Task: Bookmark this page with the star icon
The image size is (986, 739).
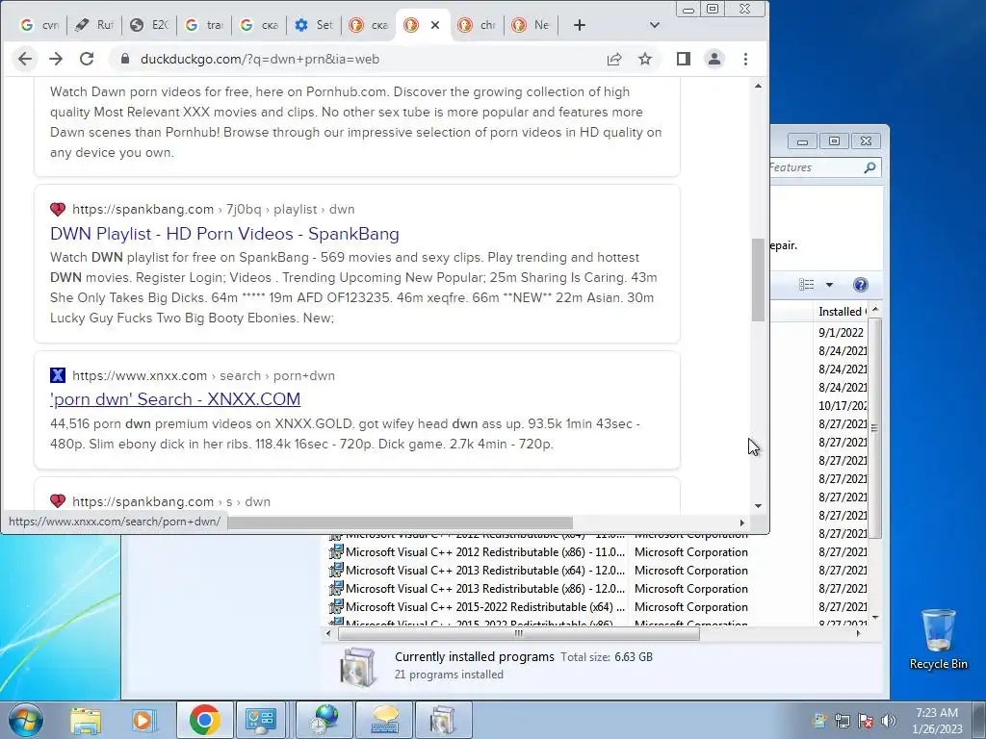Action: [645, 59]
